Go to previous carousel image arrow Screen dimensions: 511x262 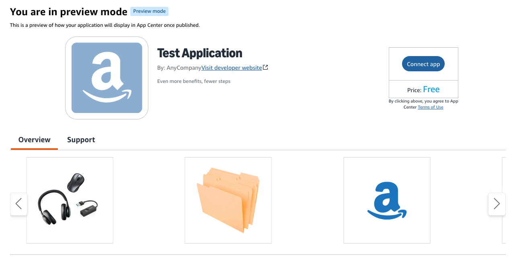(18, 204)
